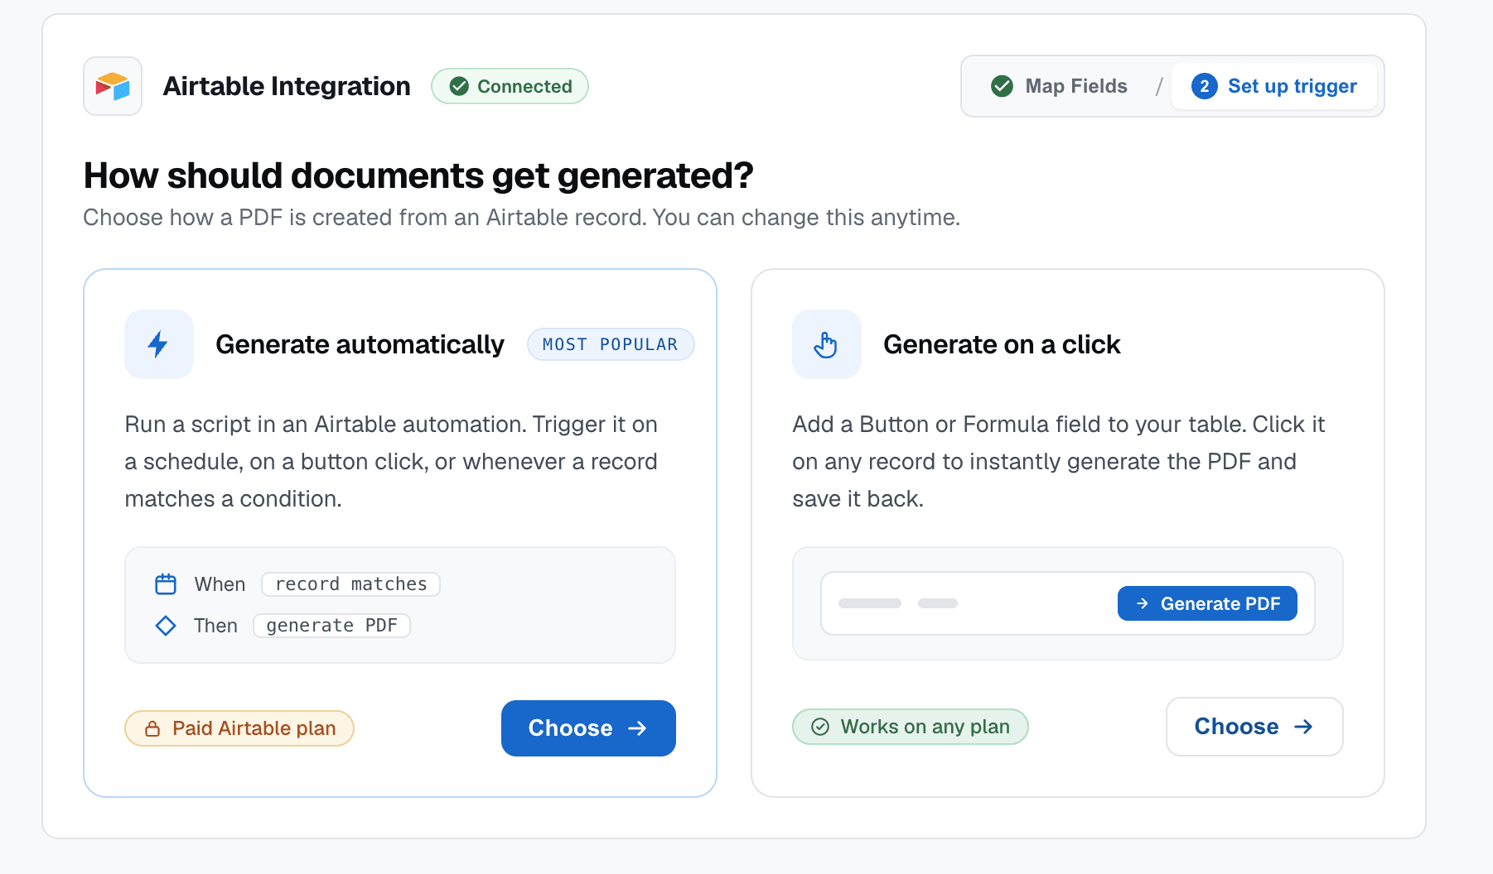This screenshot has height=874, width=1493.
Task: Click the MOST POPULAR badge
Action: point(611,344)
